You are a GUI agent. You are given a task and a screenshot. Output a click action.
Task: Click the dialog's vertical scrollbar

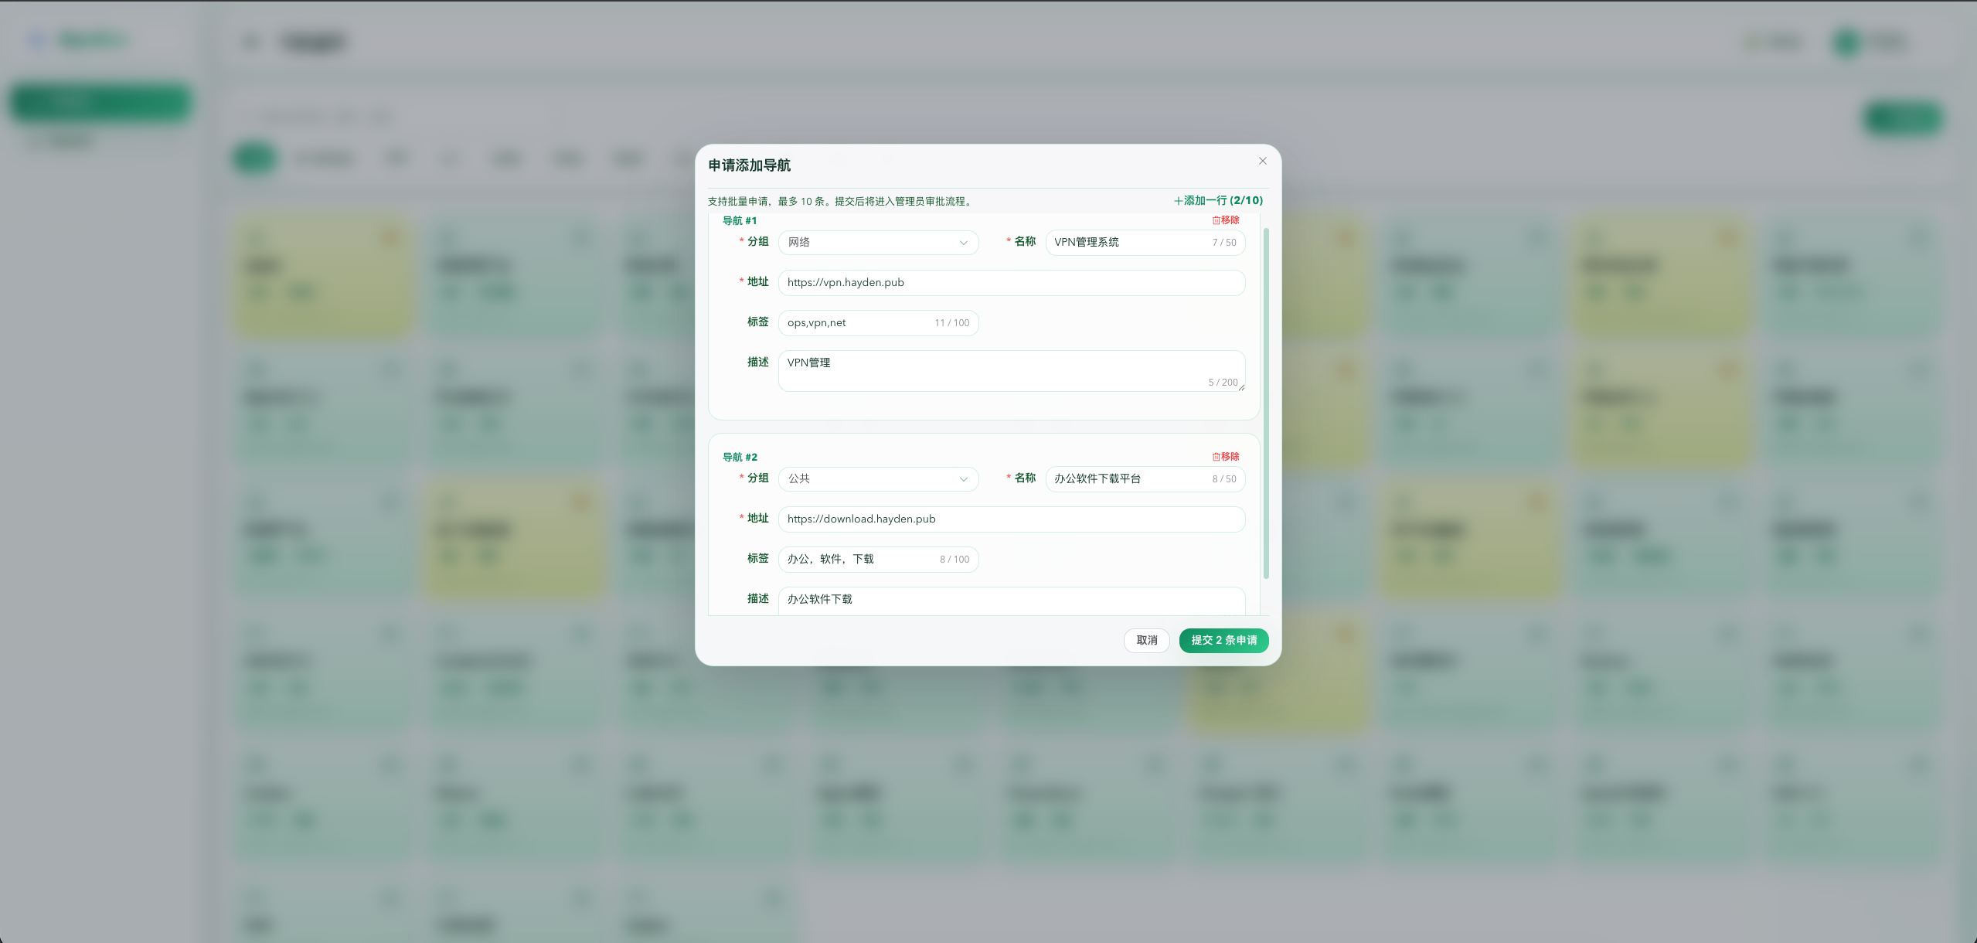click(x=1266, y=402)
